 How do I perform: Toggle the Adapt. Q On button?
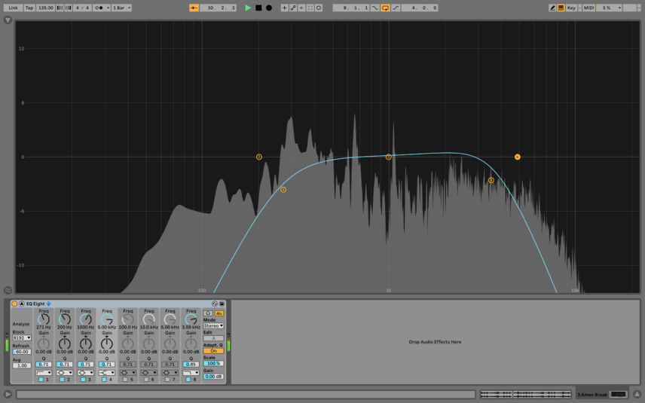(213, 351)
